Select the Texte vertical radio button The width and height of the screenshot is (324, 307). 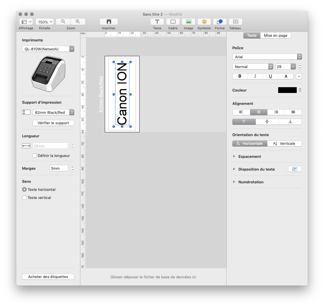24,198
